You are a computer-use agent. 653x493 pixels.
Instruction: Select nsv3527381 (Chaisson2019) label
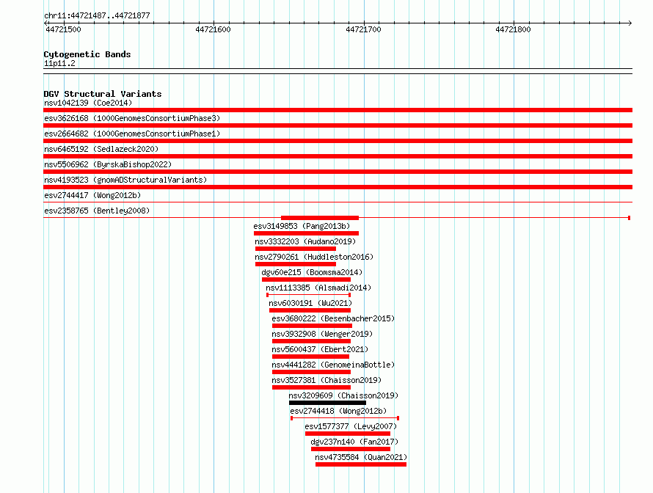pos(326,380)
